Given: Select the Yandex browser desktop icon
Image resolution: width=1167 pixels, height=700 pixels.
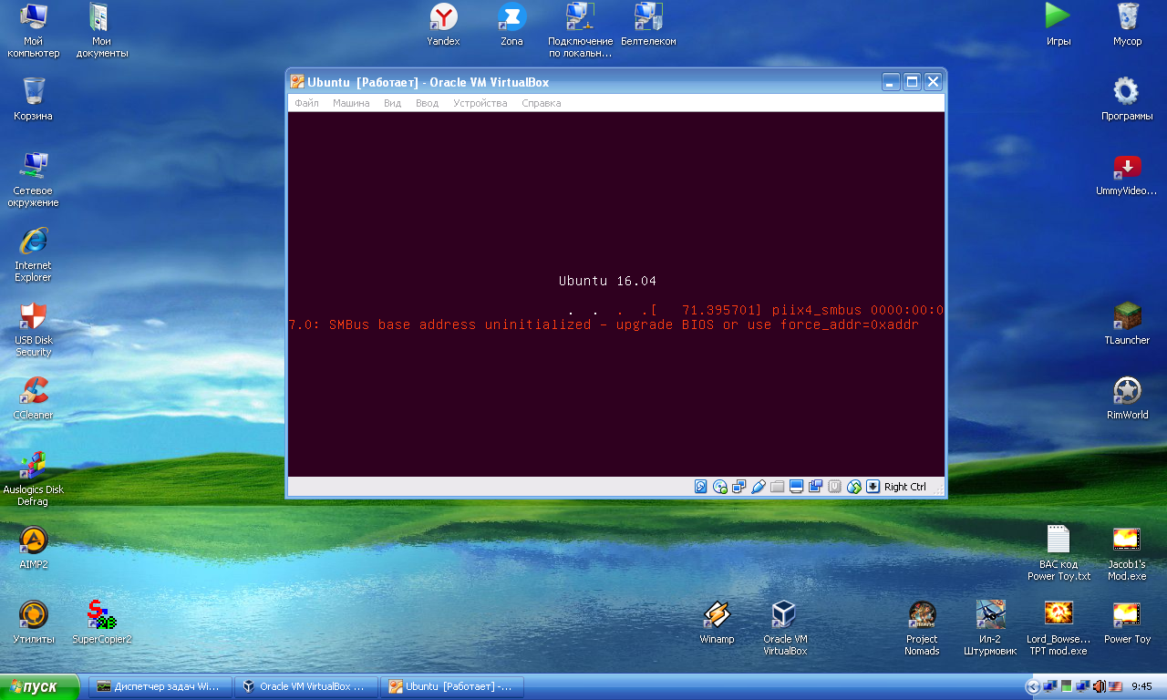Looking at the screenshot, I should click(x=444, y=24).
